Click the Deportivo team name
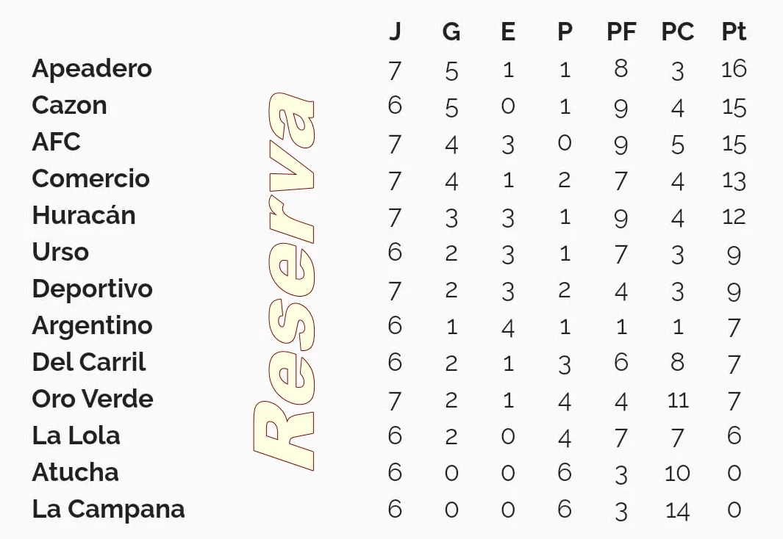The image size is (783, 539). [x=93, y=289]
